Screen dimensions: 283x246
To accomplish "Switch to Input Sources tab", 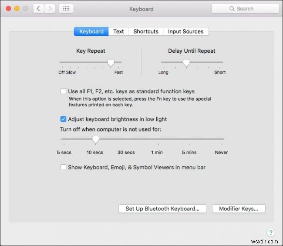I will [x=186, y=32].
